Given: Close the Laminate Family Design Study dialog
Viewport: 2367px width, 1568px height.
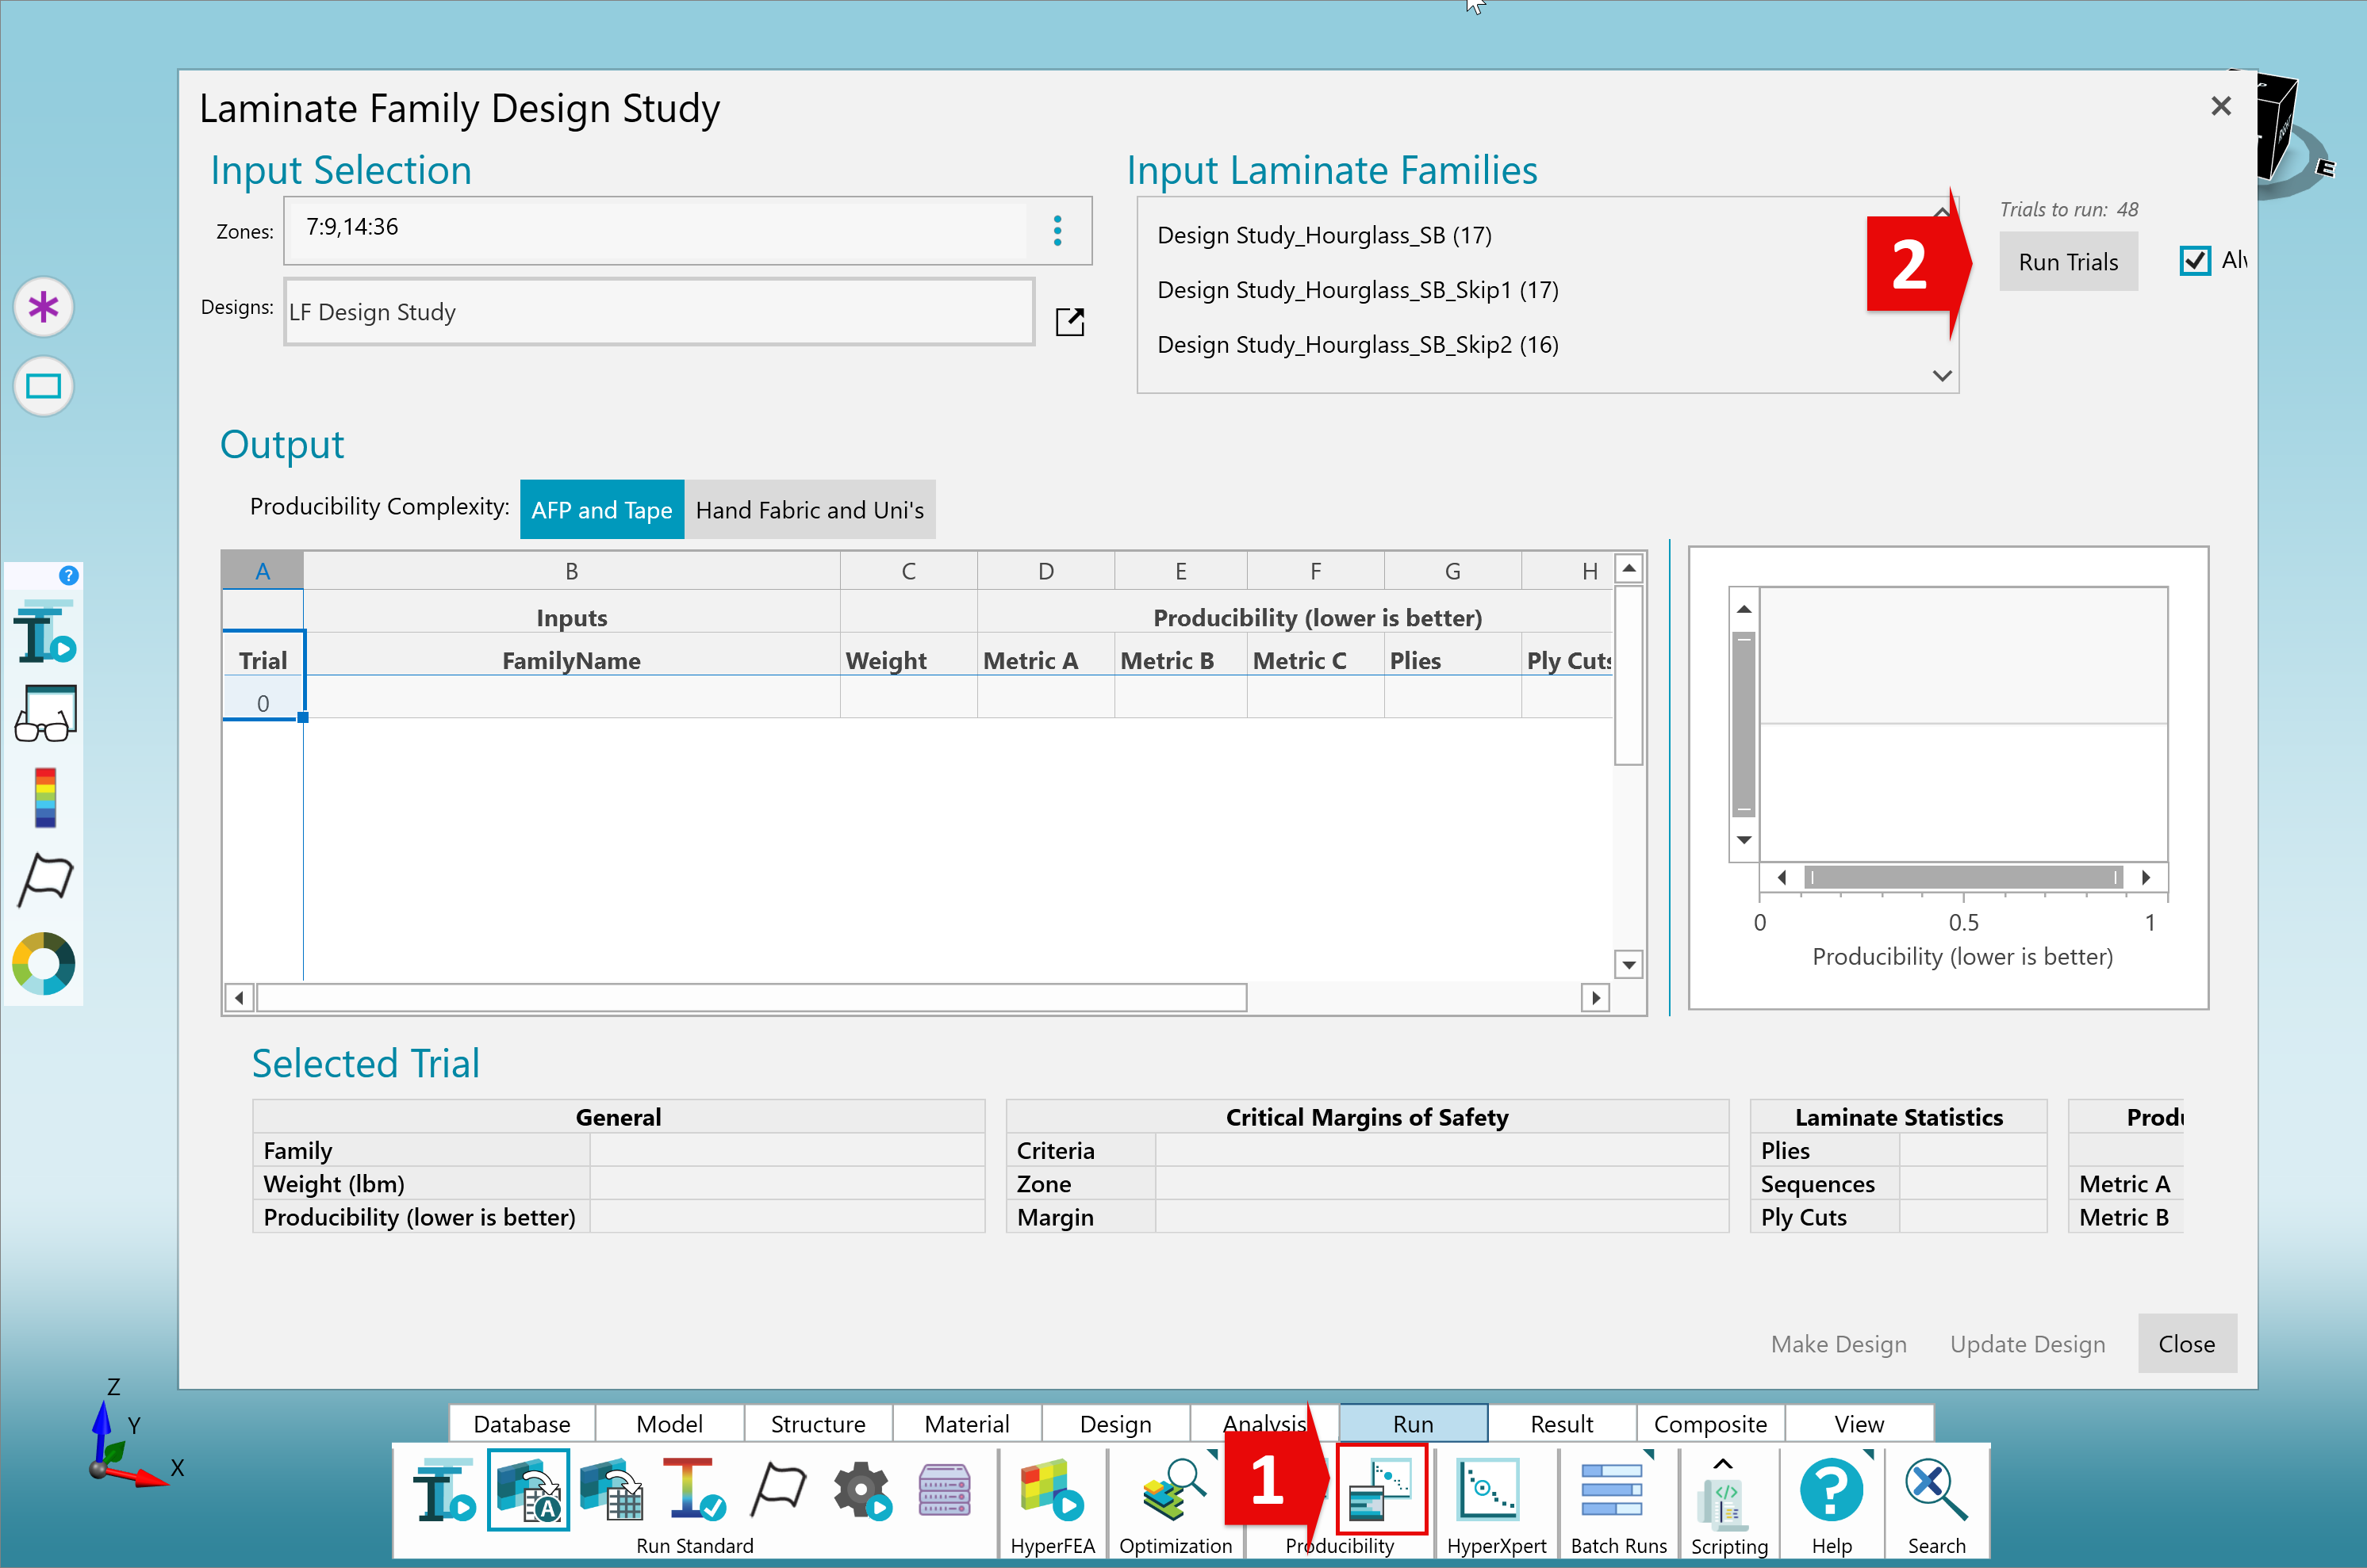Looking at the screenshot, I should point(2221,106).
